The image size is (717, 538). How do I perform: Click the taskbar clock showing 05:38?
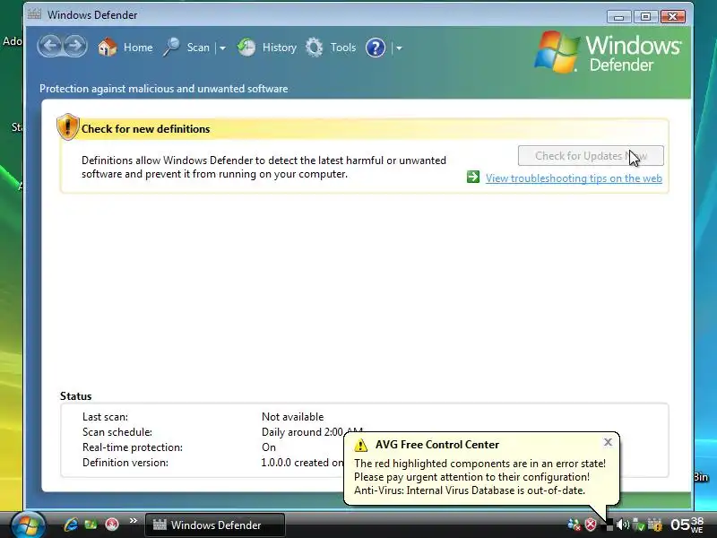coord(687,525)
